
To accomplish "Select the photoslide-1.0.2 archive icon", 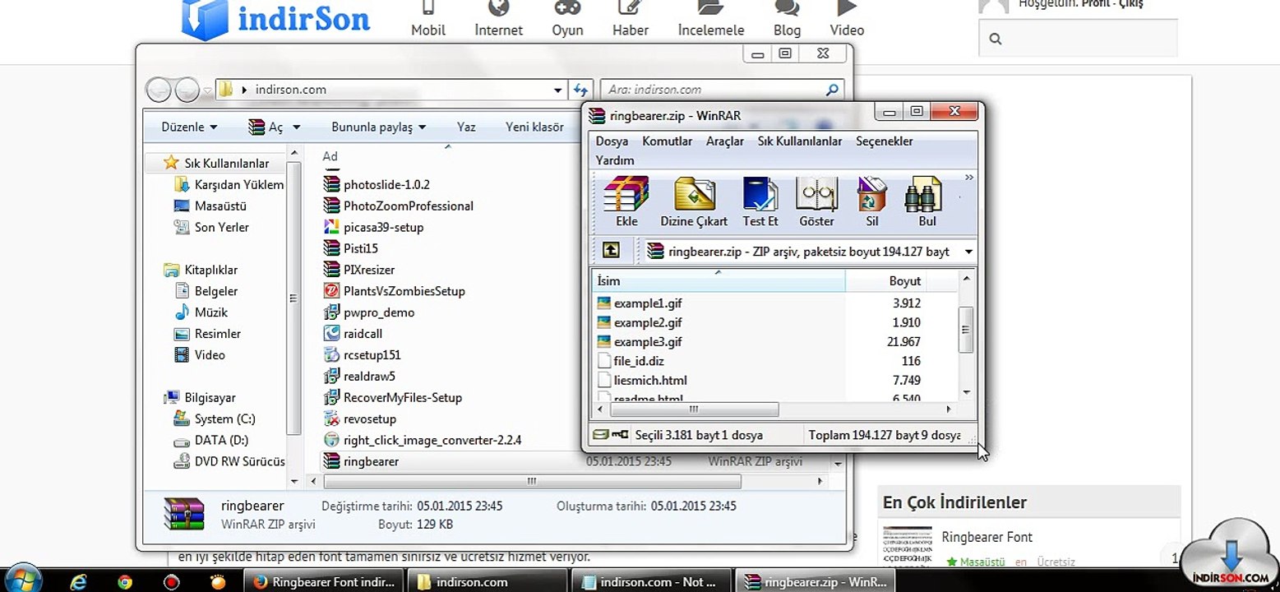I will (331, 184).
